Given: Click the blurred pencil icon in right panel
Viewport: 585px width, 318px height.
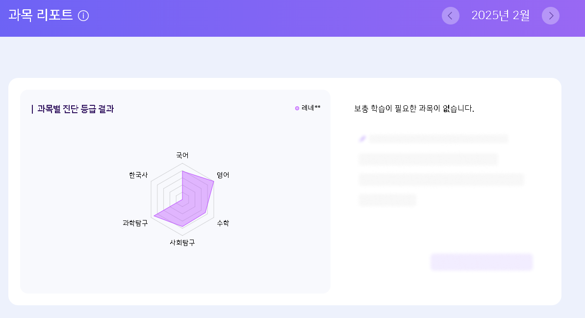Looking at the screenshot, I should 362,139.
